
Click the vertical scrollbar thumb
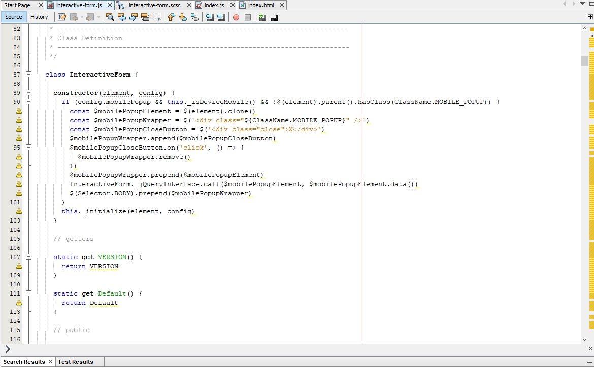click(584, 61)
